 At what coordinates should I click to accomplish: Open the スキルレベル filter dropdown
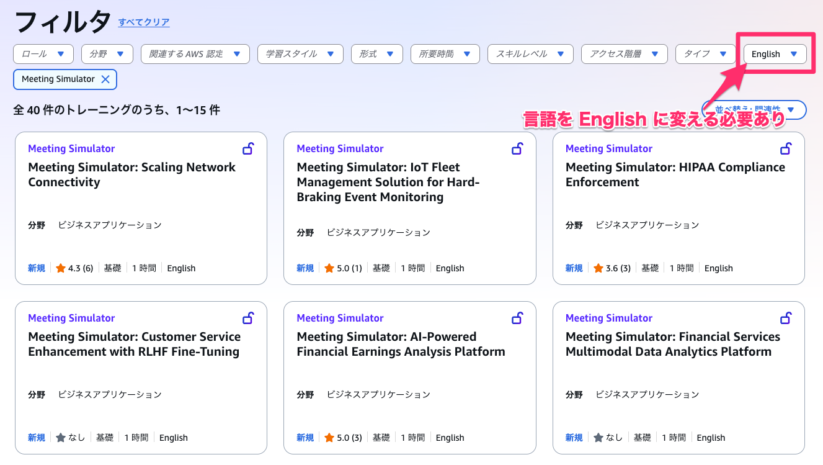(x=530, y=54)
